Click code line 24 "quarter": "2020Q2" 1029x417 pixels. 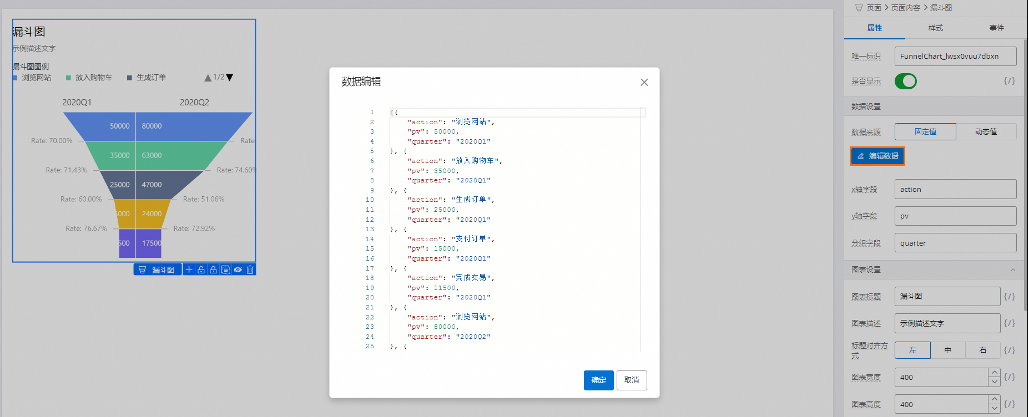tap(449, 337)
